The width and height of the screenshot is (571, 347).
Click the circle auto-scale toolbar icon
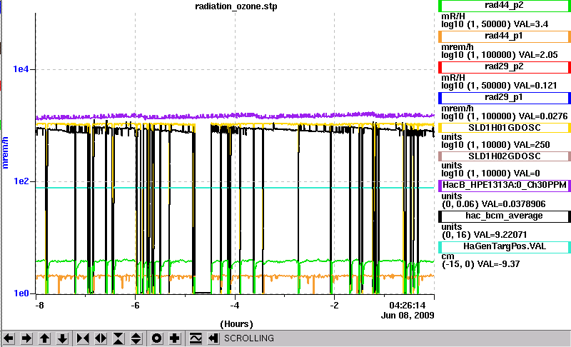(156, 338)
